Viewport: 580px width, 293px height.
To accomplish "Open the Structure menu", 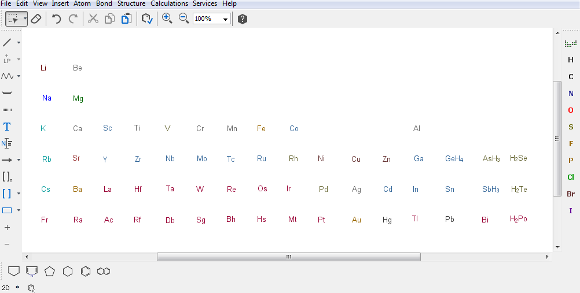I will 131,3.
